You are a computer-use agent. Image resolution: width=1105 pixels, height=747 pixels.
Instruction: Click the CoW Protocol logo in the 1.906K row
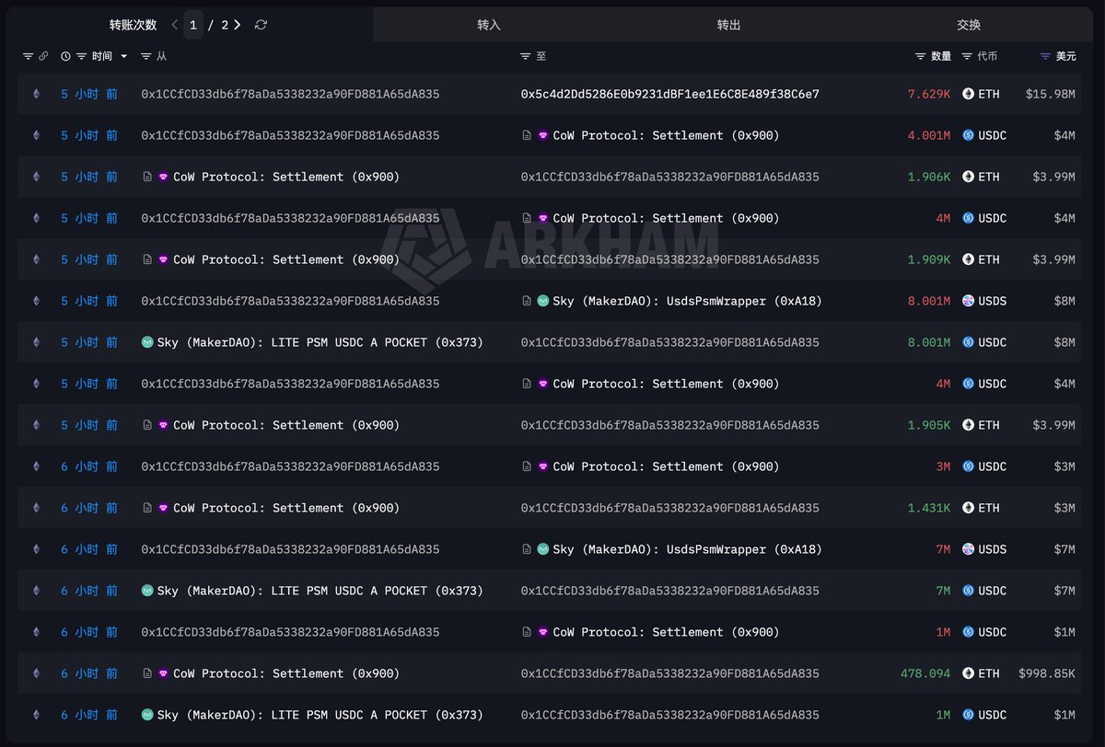(164, 177)
